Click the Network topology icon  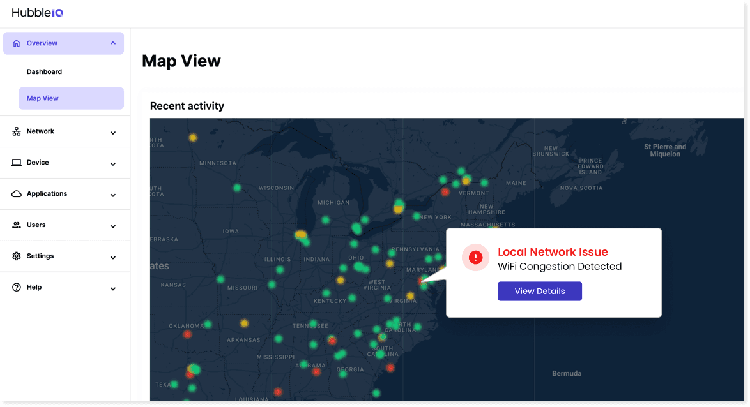[17, 131]
